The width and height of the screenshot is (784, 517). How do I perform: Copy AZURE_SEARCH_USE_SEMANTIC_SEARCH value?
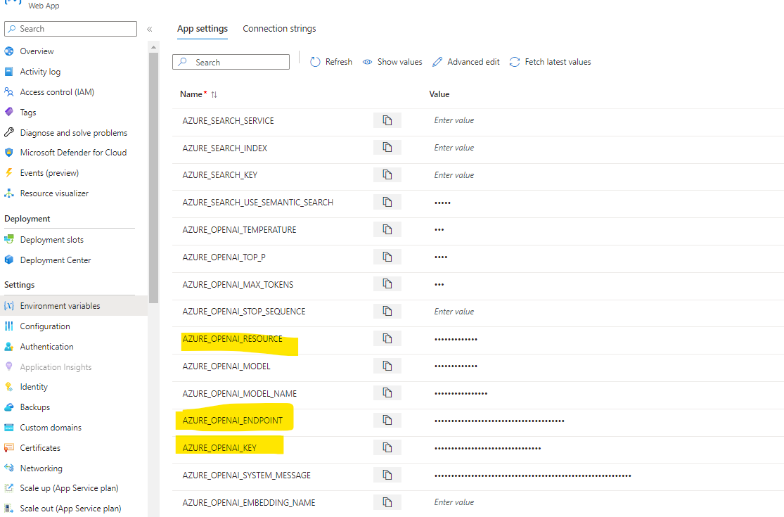[x=387, y=202]
